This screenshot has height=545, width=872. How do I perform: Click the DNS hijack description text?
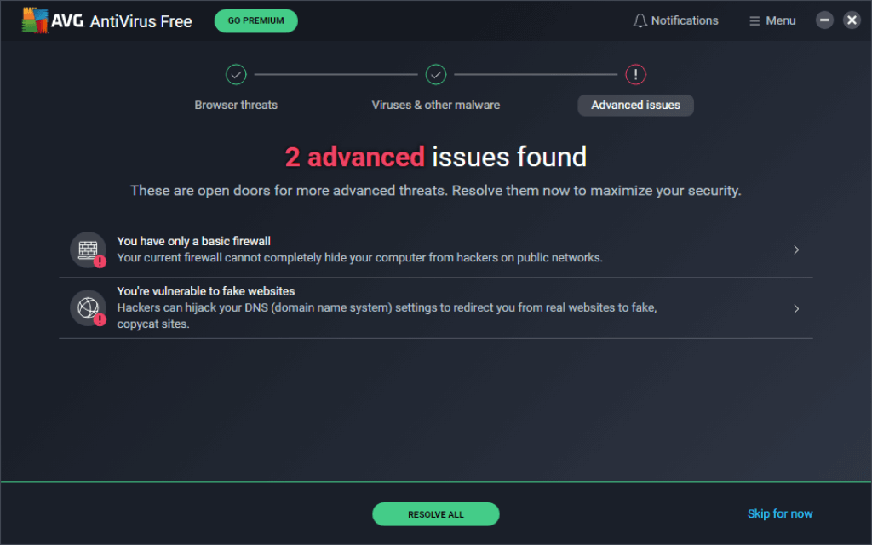pyautogui.click(x=387, y=315)
